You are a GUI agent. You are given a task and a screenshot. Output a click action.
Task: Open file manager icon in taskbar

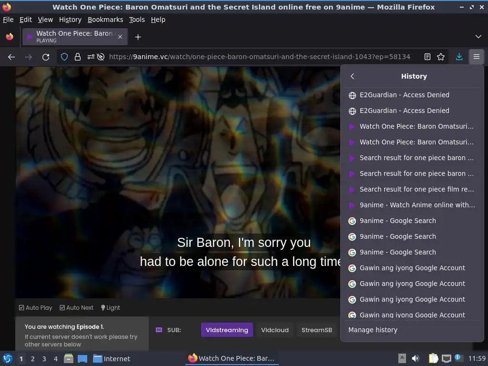point(69,359)
